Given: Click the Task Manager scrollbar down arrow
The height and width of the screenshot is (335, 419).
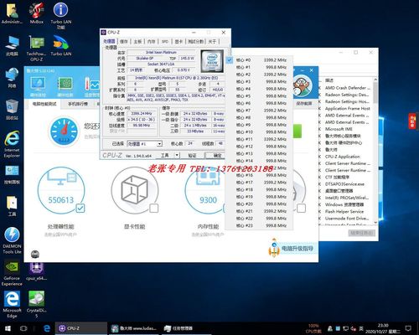Looking at the screenshot, I should click(x=375, y=223).
